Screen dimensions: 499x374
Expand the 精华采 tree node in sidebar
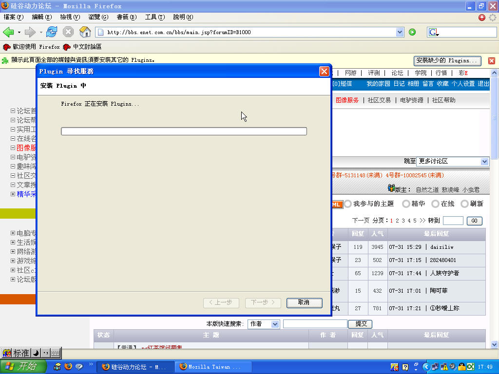pos(13,194)
